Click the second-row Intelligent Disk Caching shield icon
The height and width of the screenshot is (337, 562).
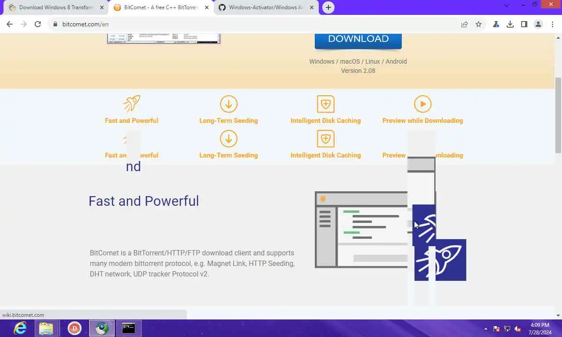coord(326,139)
